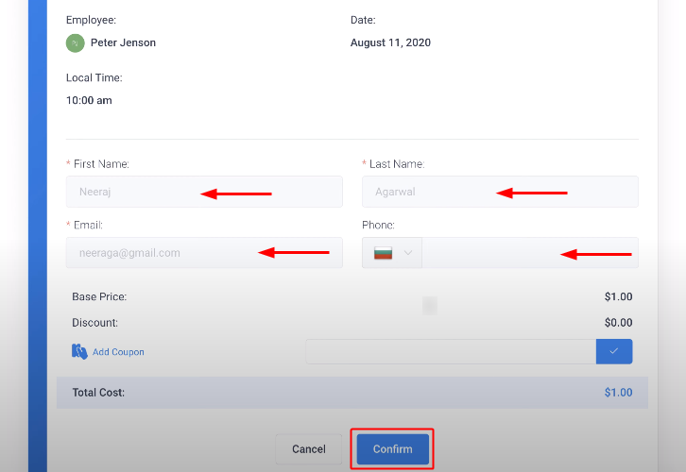Click the employee name Peter Jenson
Viewport: 686px width, 472px height.
coord(123,42)
